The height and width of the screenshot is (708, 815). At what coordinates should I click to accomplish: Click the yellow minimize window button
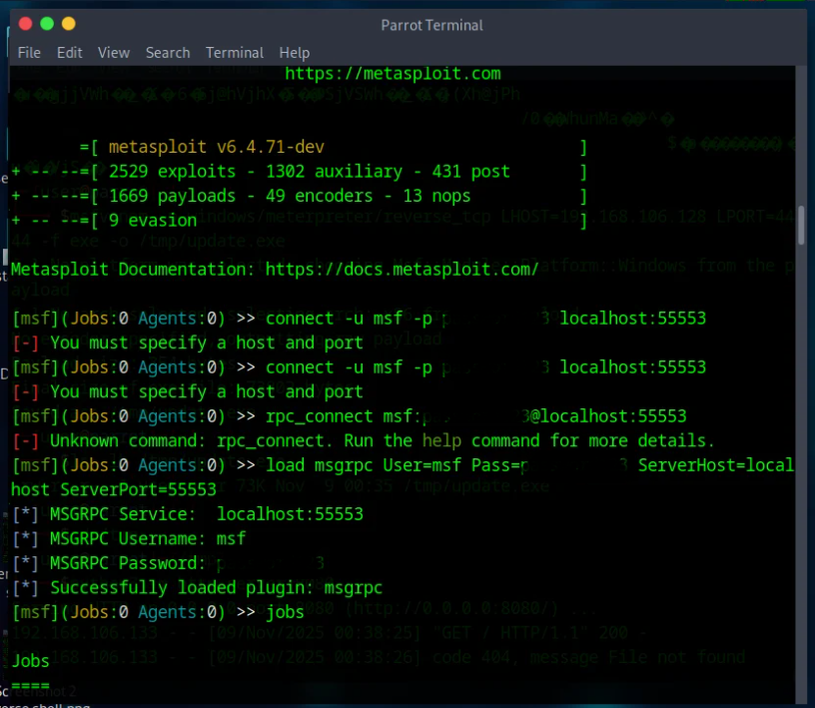pyautogui.click(x=69, y=24)
